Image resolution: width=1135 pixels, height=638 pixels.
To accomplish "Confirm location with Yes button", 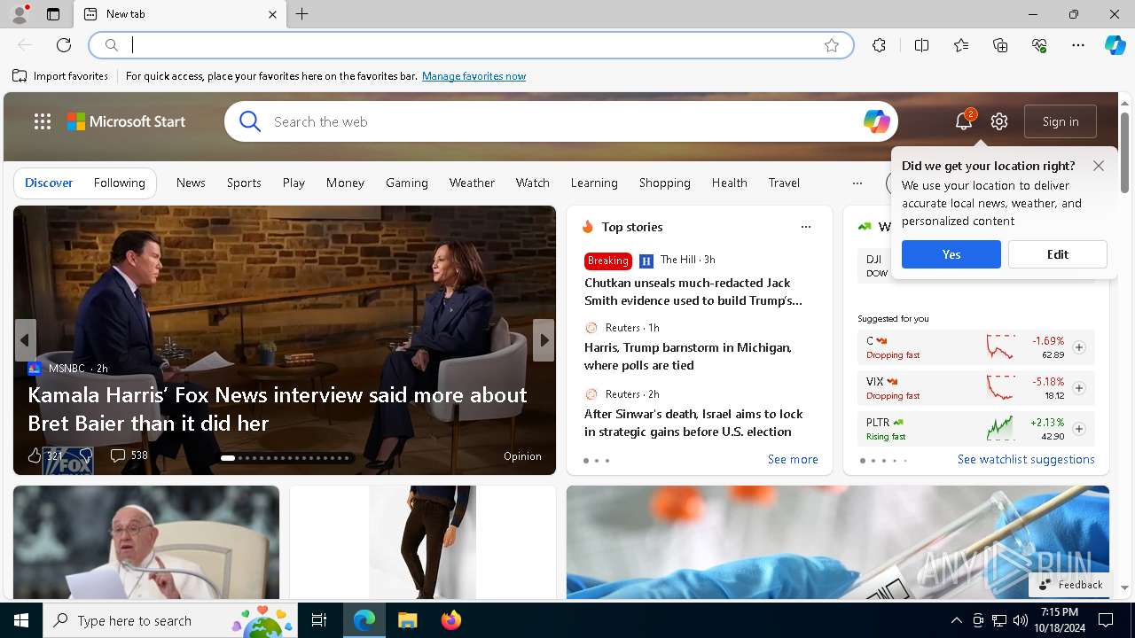I will click(x=951, y=254).
